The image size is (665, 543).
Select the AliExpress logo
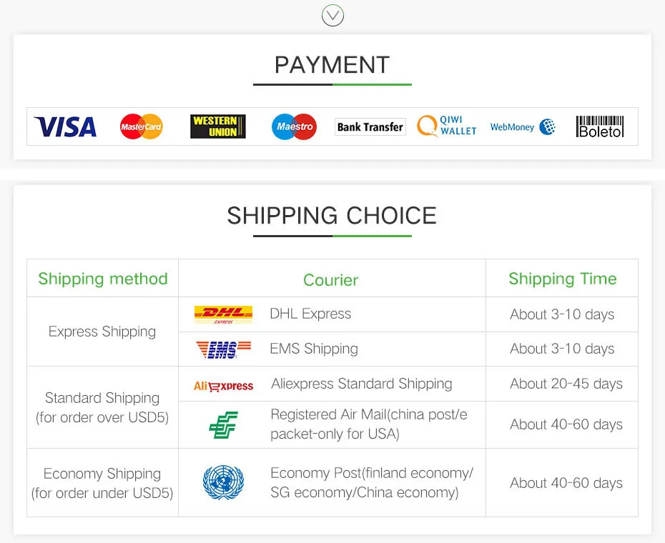click(x=223, y=386)
